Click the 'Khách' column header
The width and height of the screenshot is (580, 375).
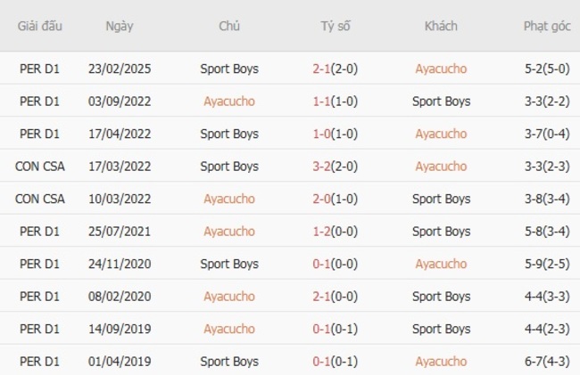tap(441, 26)
